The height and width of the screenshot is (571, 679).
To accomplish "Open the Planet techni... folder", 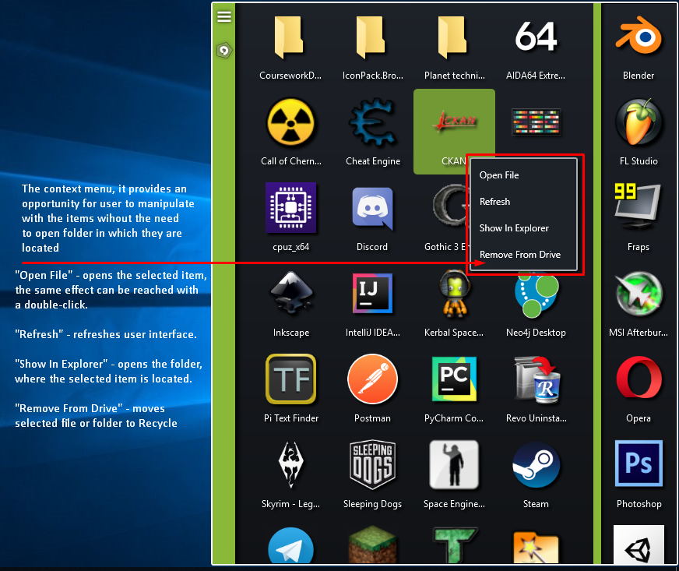I will 453,38.
